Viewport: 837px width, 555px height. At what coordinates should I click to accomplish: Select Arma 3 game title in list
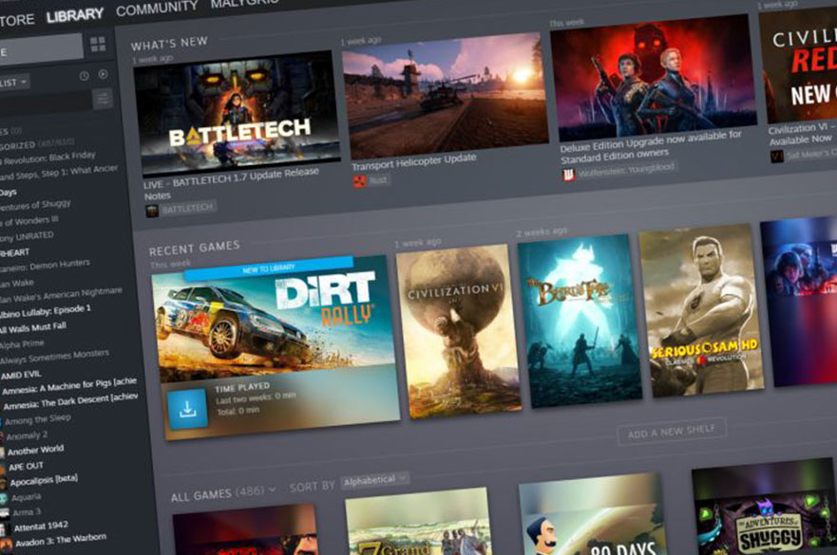click(27, 512)
